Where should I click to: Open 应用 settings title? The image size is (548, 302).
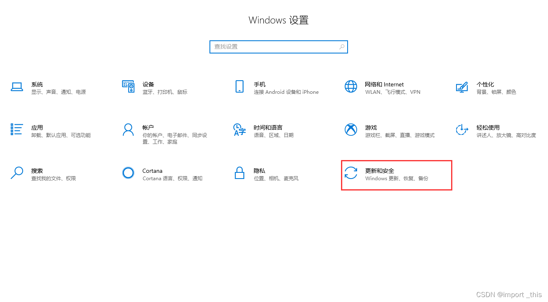[x=37, y=128]
